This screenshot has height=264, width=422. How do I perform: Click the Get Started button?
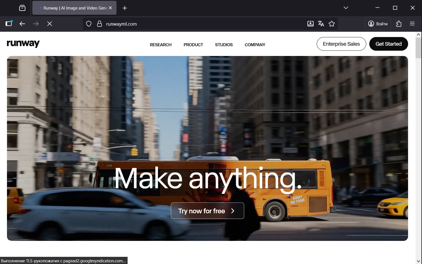click(389, 44)
